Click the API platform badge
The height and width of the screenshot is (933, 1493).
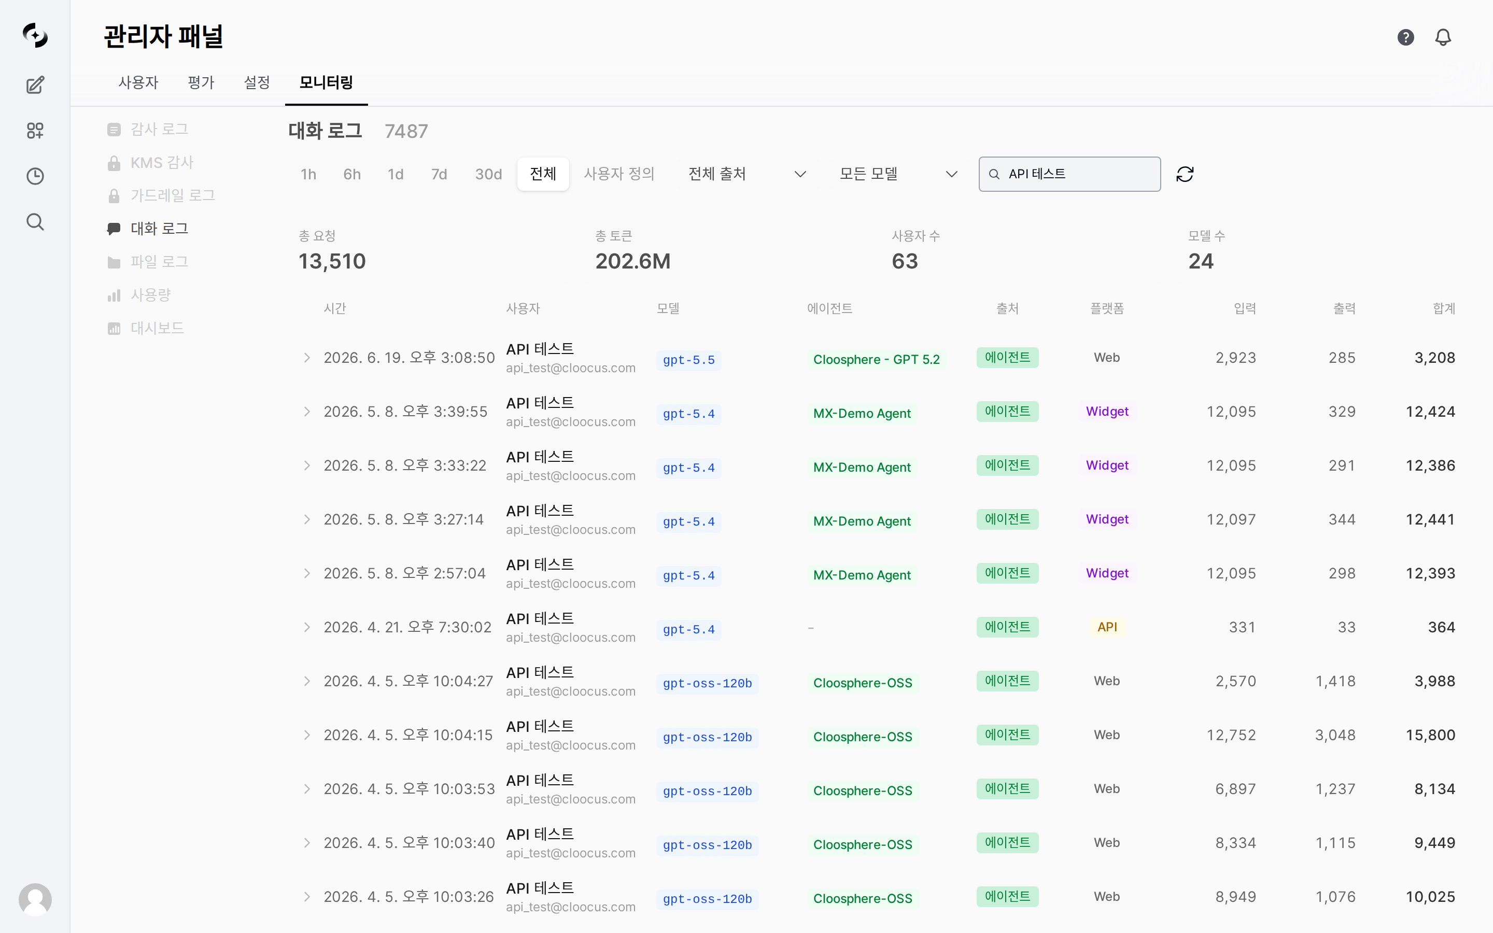[1107, 627]
